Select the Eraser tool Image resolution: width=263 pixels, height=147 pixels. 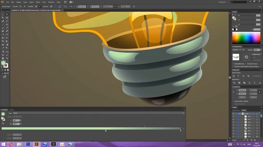click(7, 31)
